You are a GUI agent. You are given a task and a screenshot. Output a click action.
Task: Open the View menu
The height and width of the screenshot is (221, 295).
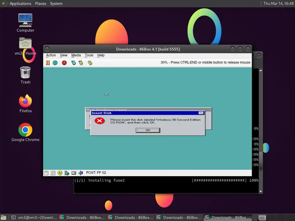click(x=64, y=55)
